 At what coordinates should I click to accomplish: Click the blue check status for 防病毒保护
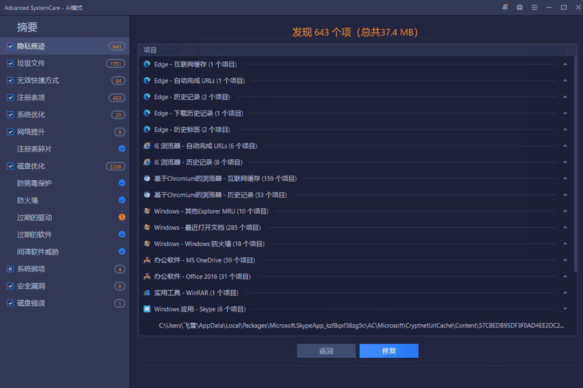coord(122,183)
